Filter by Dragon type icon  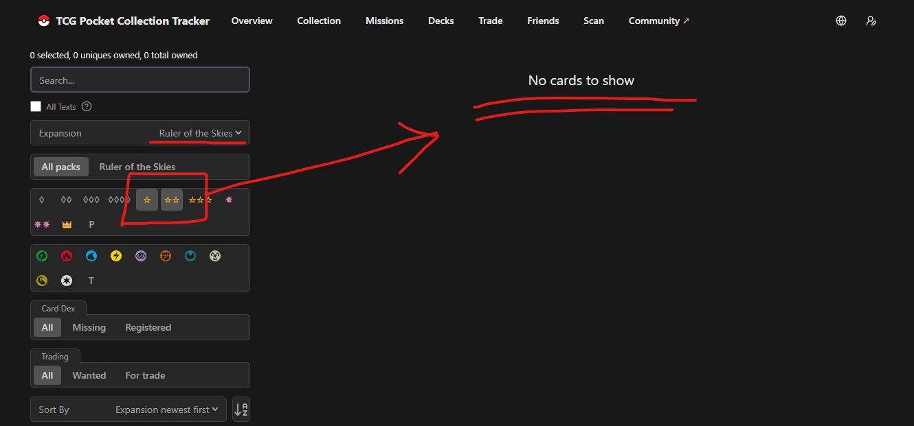coord(42,281)
